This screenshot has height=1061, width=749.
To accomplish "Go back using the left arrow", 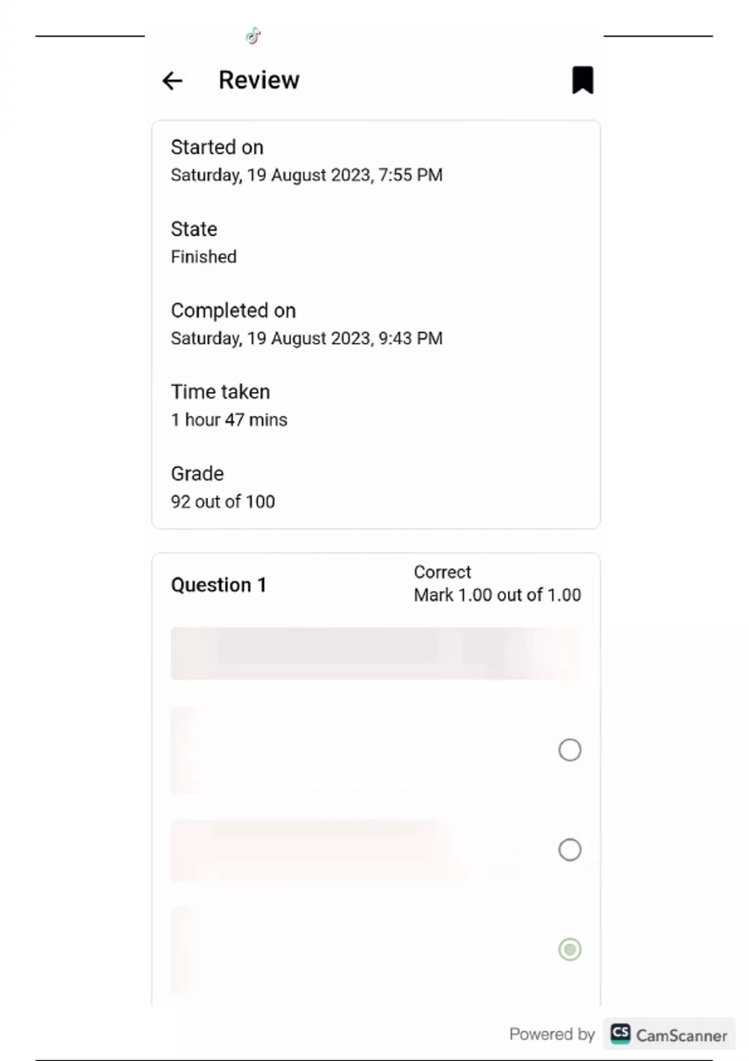I will pyautogui.click(x=172, y=81).
